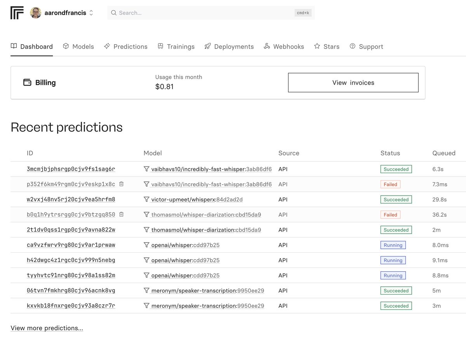Delete prediction p352f6km49rgm0cjv9eskp1x8c with trash icon
The image size is (466, 345).
(x=121, y=184)
